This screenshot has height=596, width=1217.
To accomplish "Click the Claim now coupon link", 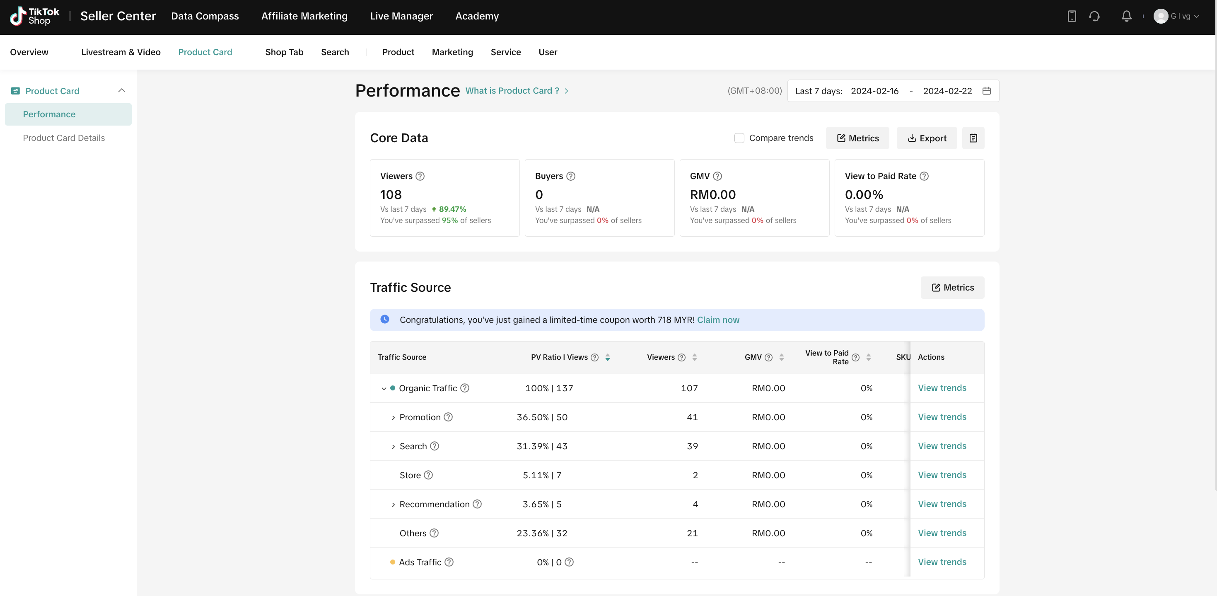I will click(x=718, y=320).
